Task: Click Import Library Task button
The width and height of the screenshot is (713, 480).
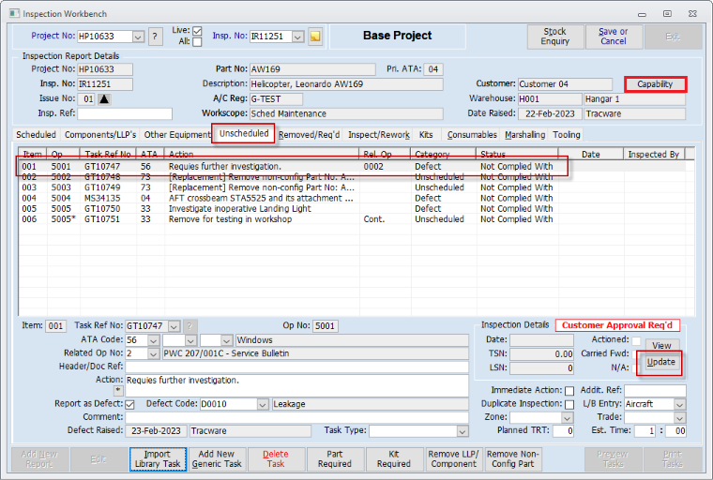Action: [158, 459]
